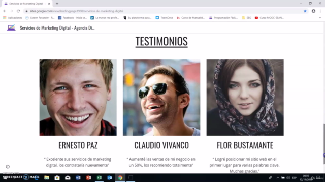The image size is (325, 182).
Task: Click the 'Aumenté las ventas' testimonial text
Action: click(x=161, y=162)
